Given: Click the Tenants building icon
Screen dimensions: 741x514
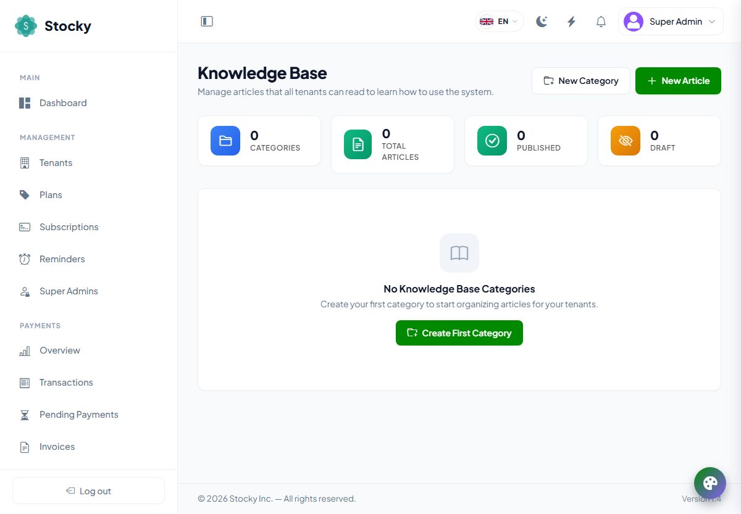Looking at the screenshot, I should click(x=25, y=163).
